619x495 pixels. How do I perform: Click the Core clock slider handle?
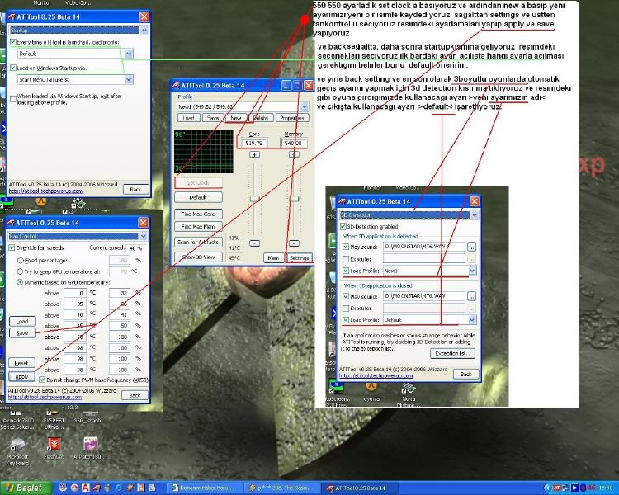[255, 199]
